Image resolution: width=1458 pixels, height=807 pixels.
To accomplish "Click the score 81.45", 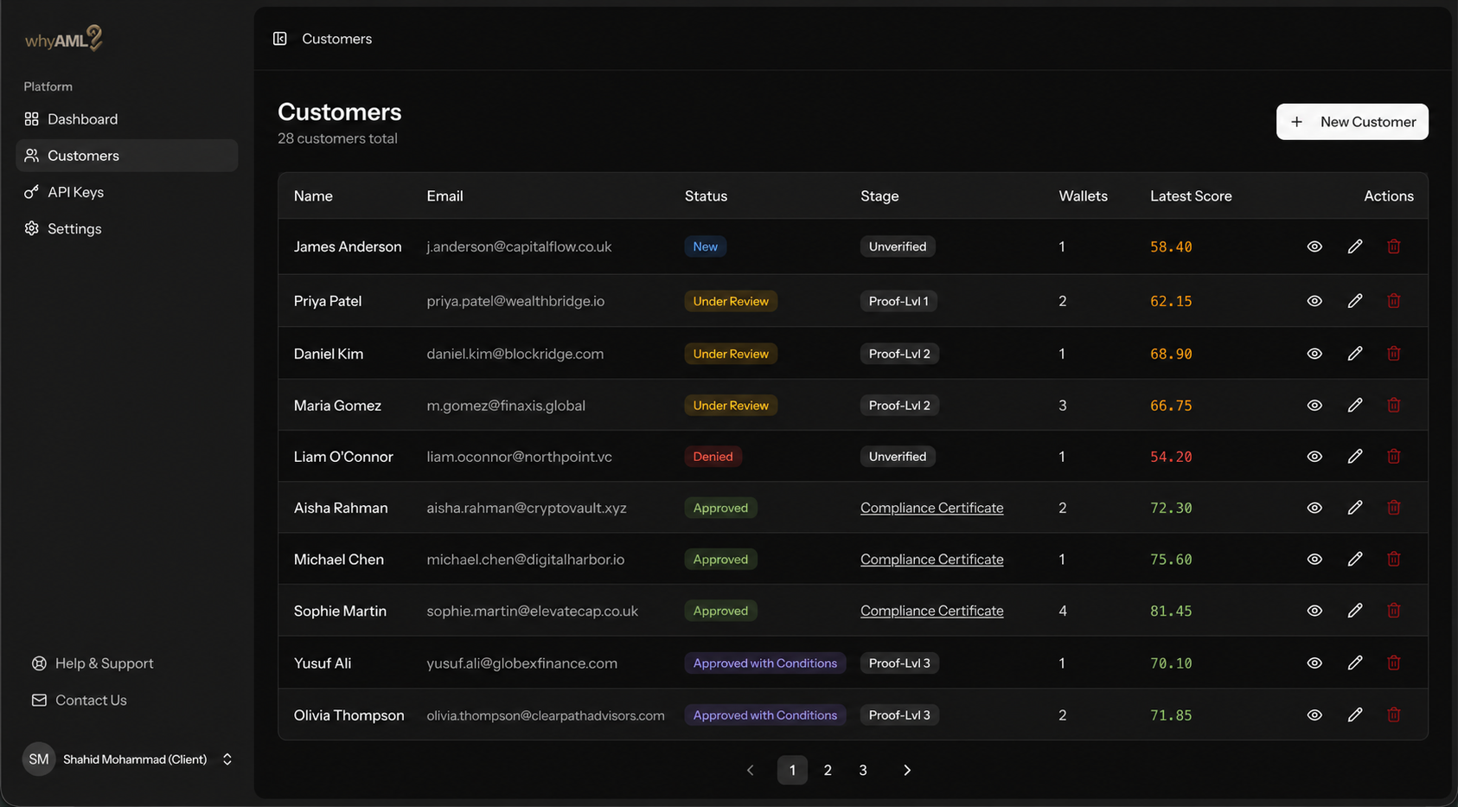I will tap(1171, 611).
